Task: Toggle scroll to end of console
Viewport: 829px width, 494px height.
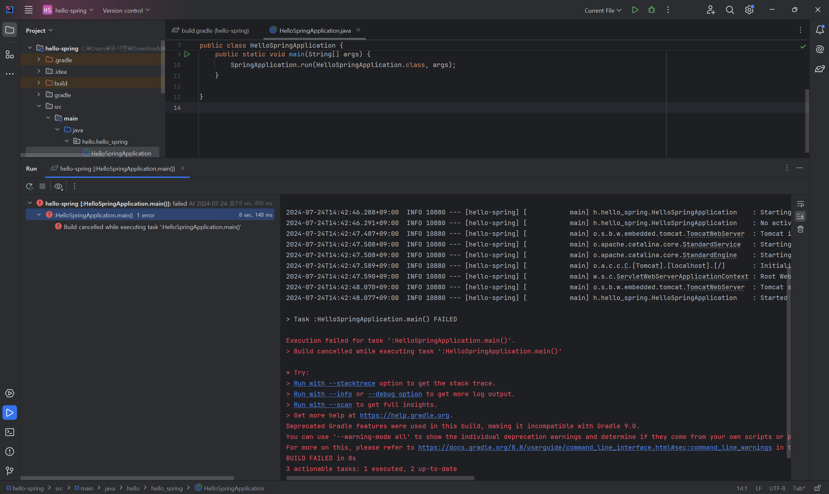Action: click(800, 216)
